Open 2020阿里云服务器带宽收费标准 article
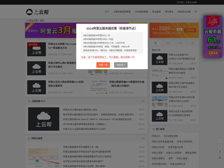This screenshot has width=224, height=168. point(84,124)
